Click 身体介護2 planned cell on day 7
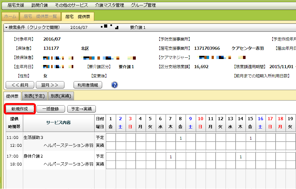 171,157
